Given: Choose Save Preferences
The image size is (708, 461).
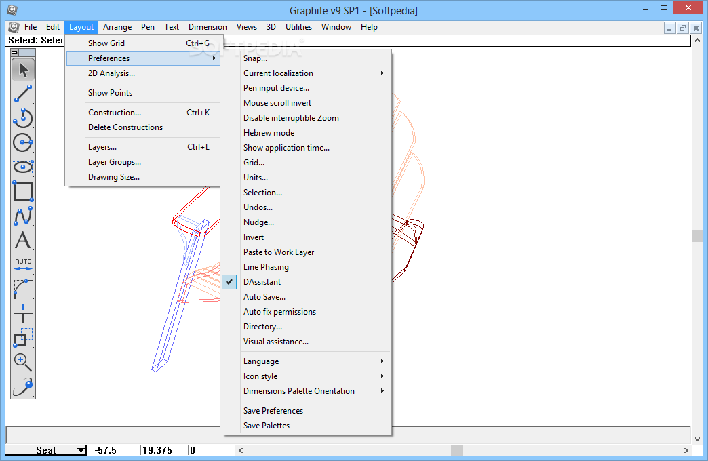Looking at the screenshot, I should click(x=306, y=410).
